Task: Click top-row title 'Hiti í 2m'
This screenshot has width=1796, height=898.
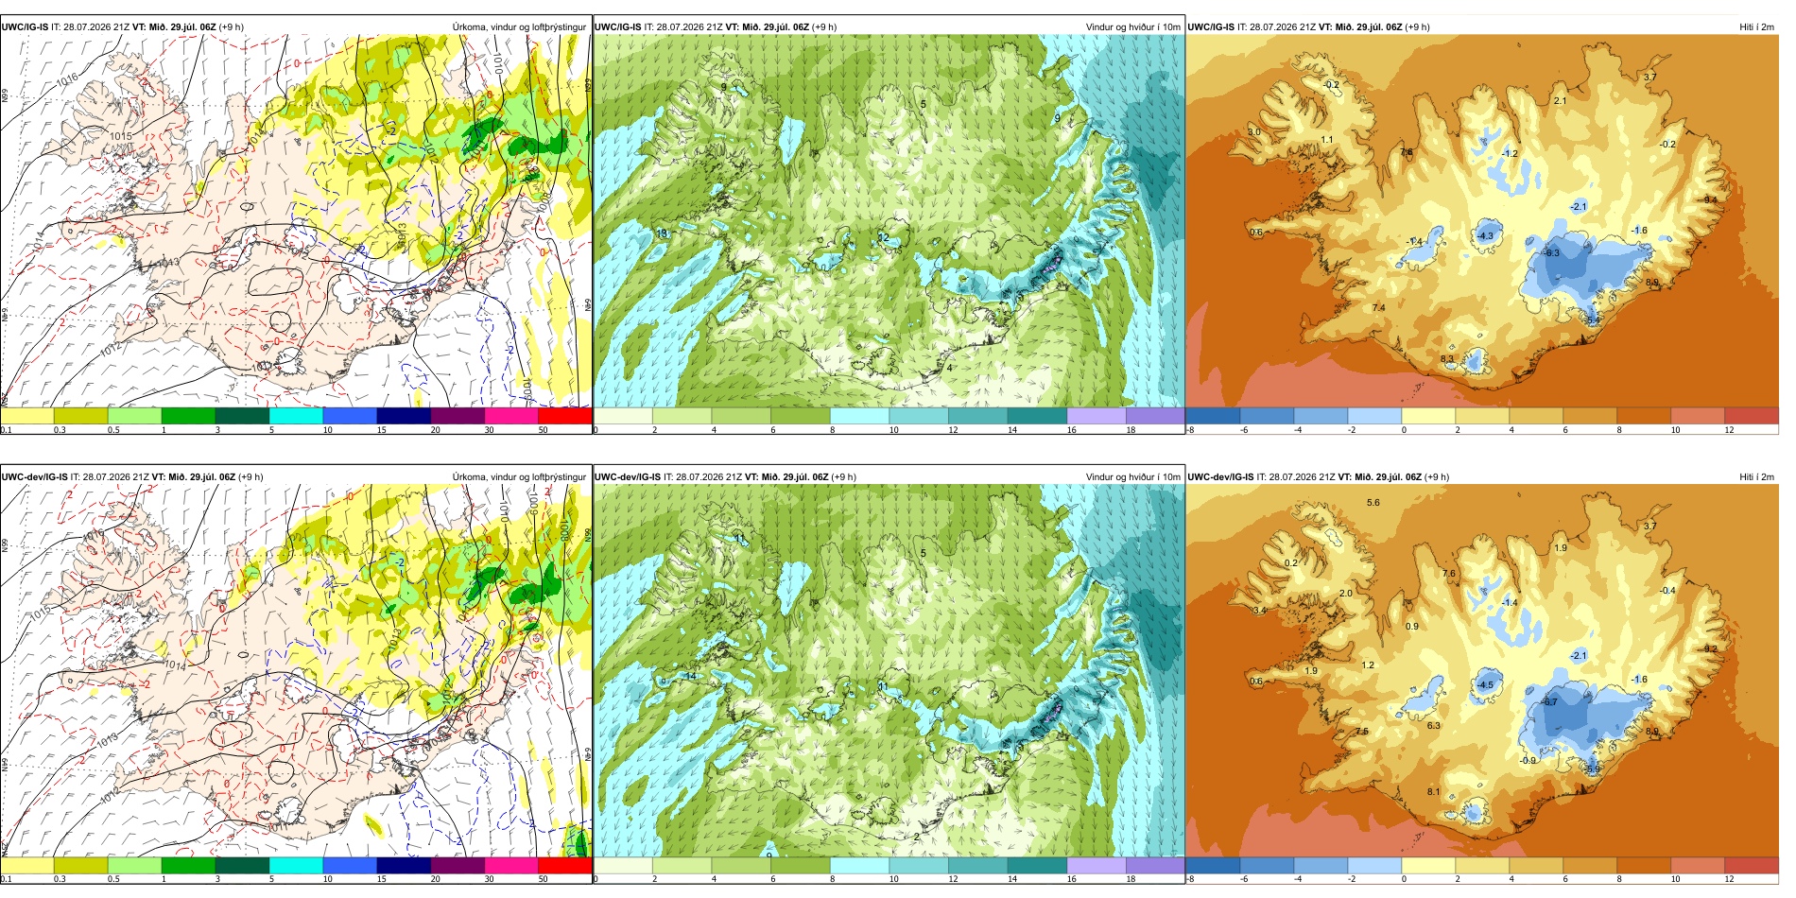Action: [1756, 27]
